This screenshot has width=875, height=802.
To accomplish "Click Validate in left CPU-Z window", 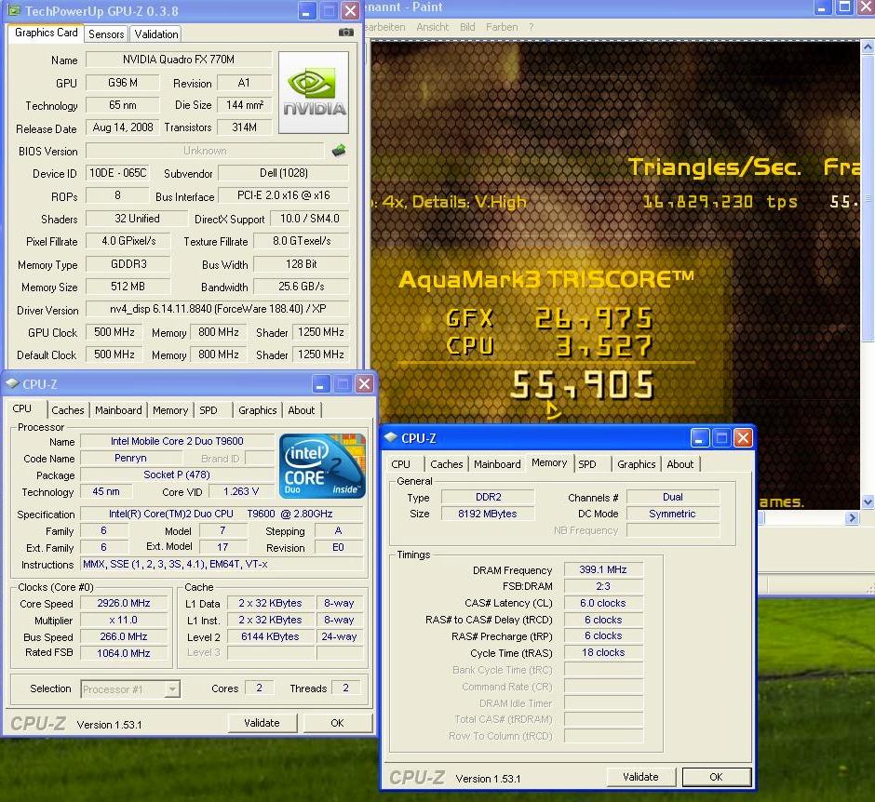I will click(262, 723).
